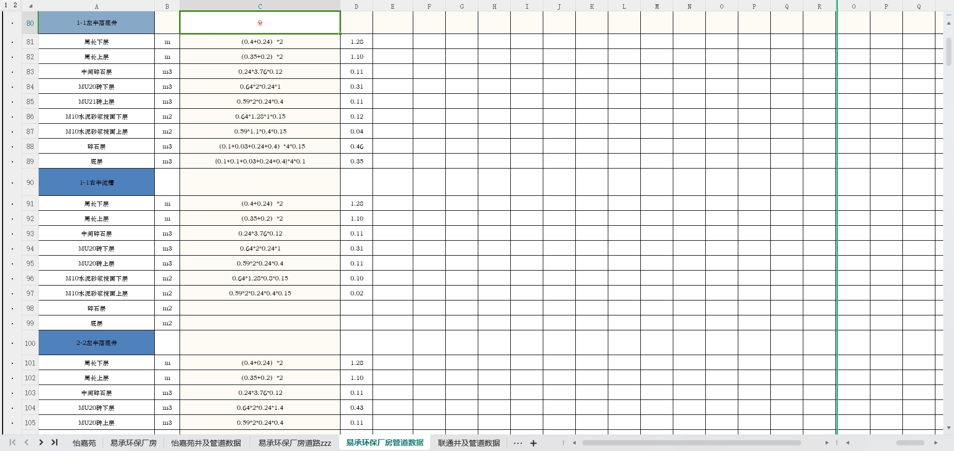Click 碎石层 in row 88
The height and width of the screenshot is (451, 954).
click(x=96, y=146)
